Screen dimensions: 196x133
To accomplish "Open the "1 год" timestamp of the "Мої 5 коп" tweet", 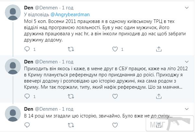I will click(67, 7).
